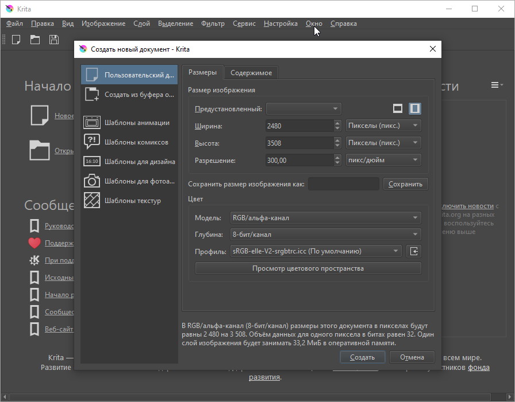Click Просмотр цветового пространства button
515x402 pixels.
click(x=308, y=268)
